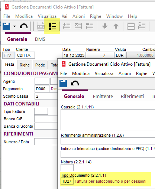Open Modifica menu in front window
Image resolution: width=155 pixels, height=189 pixels.
(x=81, y=74)
